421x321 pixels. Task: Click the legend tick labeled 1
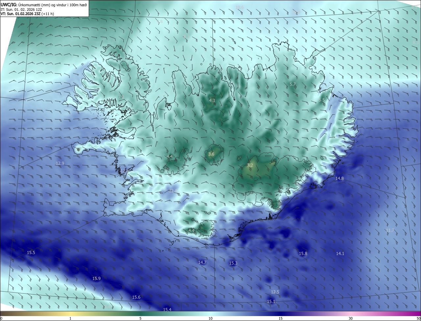click(70, 318)
